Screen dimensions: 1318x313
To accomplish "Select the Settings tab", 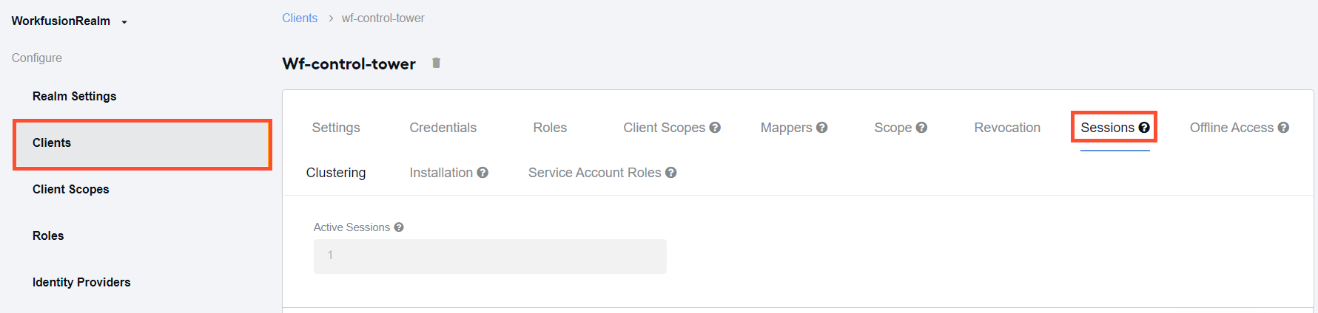I will (336, 128).
